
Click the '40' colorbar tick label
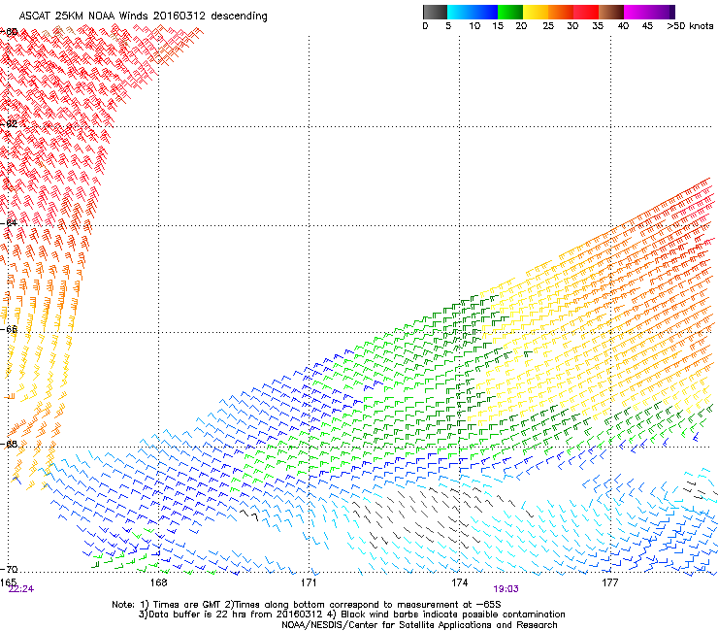623,25
